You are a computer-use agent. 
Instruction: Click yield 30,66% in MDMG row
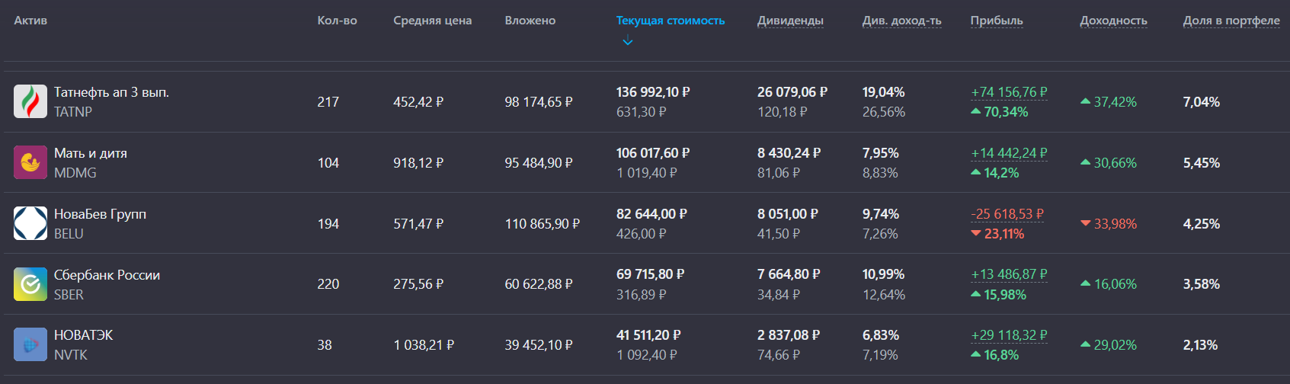(x=1109, y=162)
